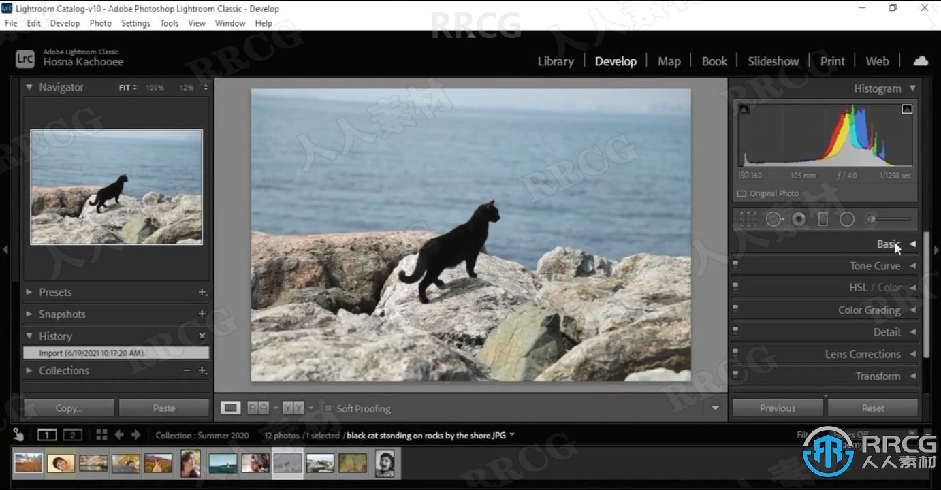Set Navigator zoom to 100%
Viewport: 941px width, 490px height.
tap(155, 88)
